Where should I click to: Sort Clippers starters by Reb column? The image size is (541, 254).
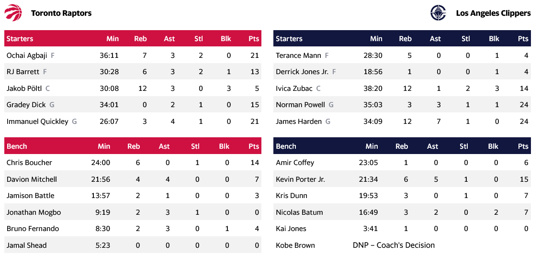point(405,39)
